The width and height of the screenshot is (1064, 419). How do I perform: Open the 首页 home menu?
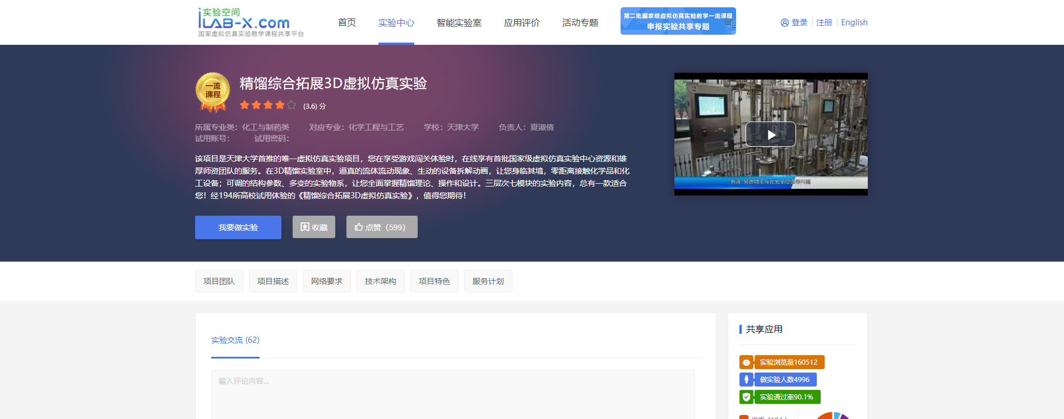347,22
